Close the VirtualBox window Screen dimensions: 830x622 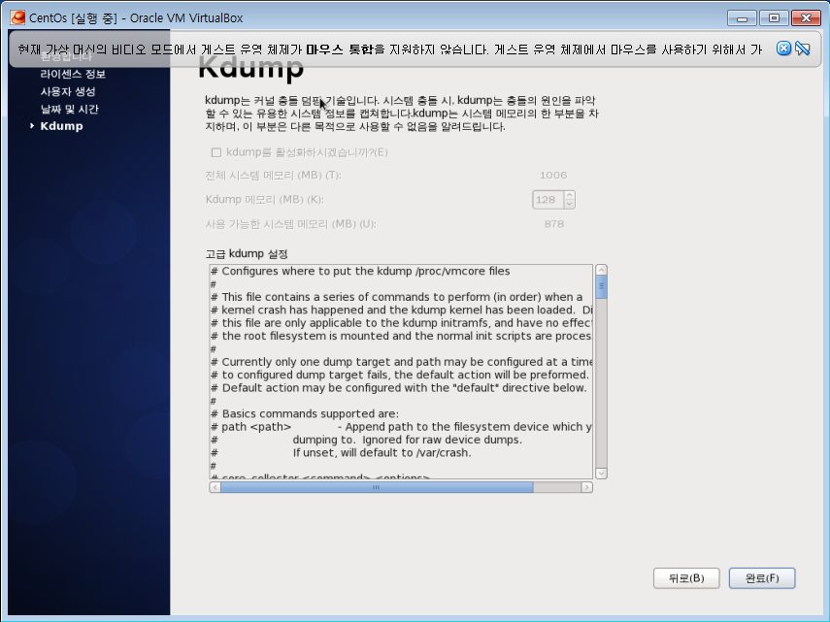806,18
